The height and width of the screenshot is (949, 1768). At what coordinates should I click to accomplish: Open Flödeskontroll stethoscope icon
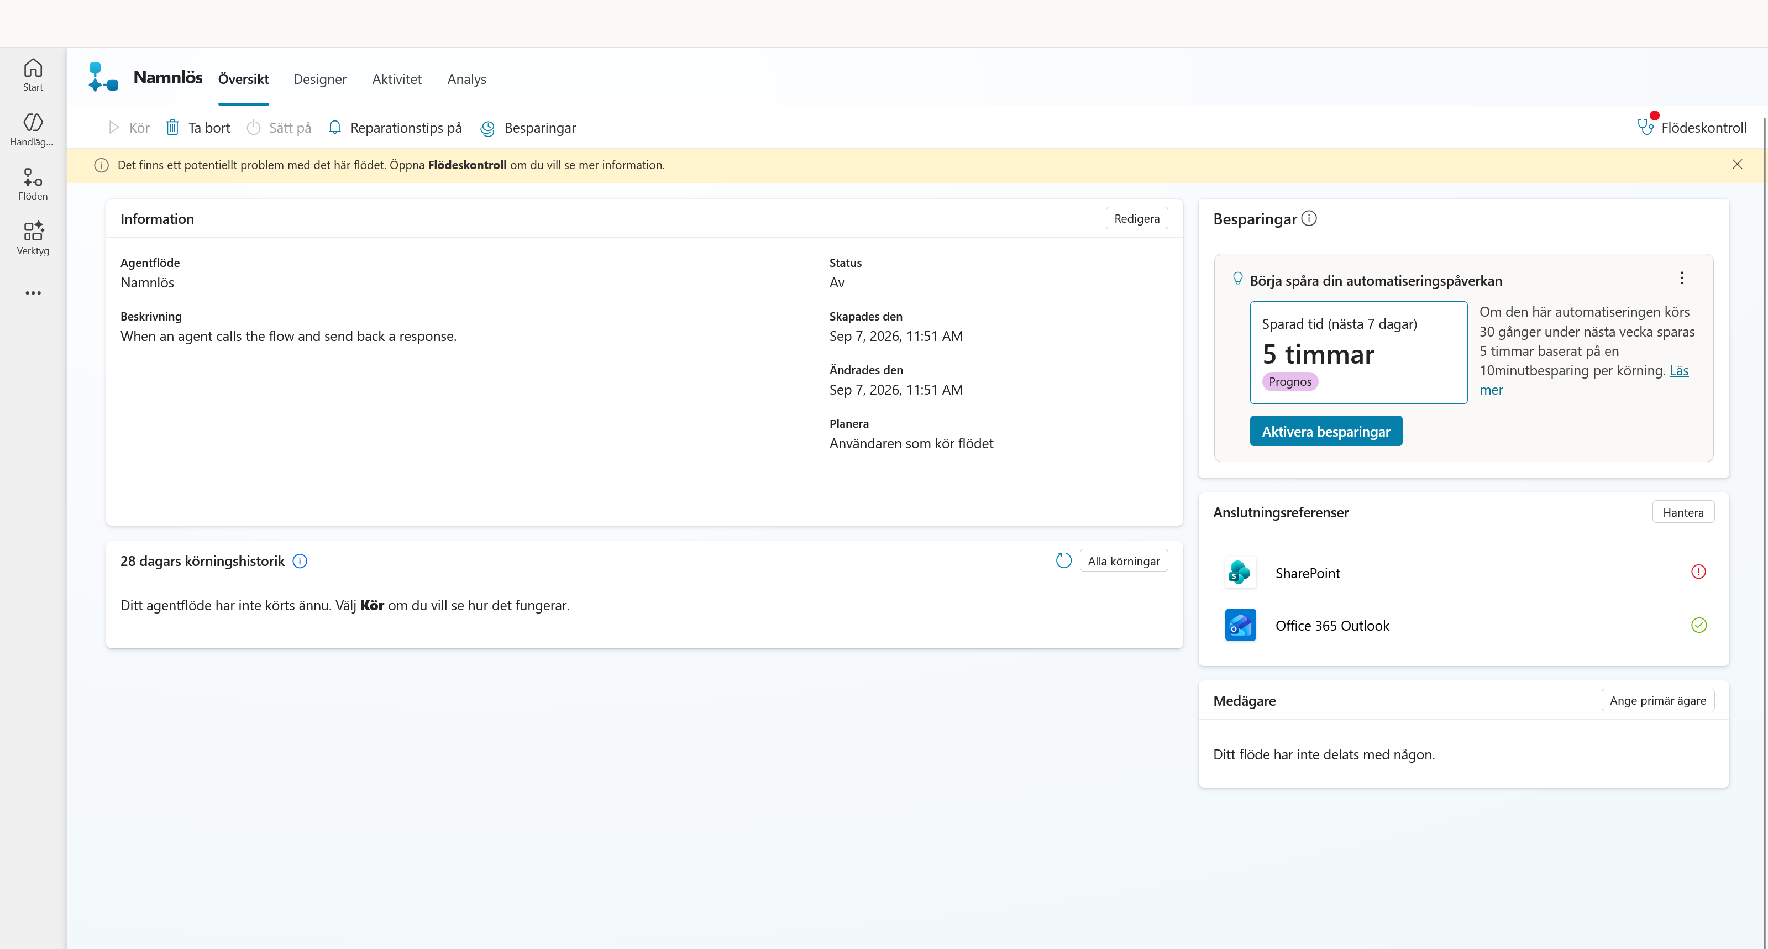1645,127
